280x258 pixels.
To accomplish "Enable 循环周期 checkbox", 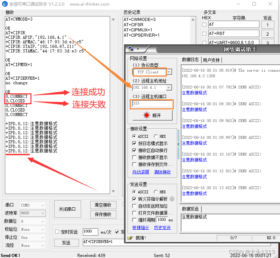I will pyautogui.click(x=134, y=220).
